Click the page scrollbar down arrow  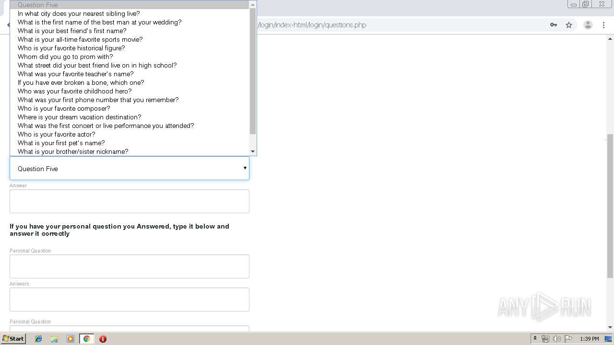610,327
